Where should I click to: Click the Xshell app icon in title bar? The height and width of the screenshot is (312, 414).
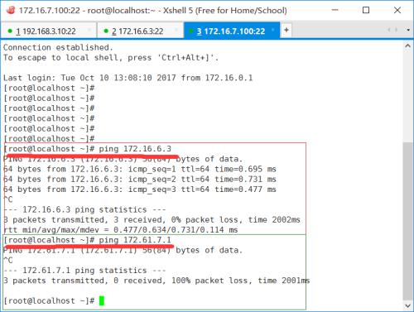point(11,10)
